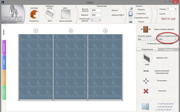180x112 pixels.
Task: Select the Универсал system icon
Action: (34, 14)
